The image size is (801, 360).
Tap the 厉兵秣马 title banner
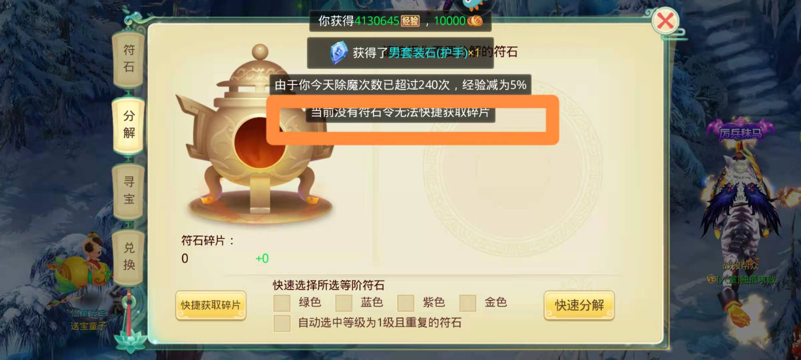741,133
